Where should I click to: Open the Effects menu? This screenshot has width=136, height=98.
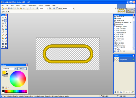point(41,5)
